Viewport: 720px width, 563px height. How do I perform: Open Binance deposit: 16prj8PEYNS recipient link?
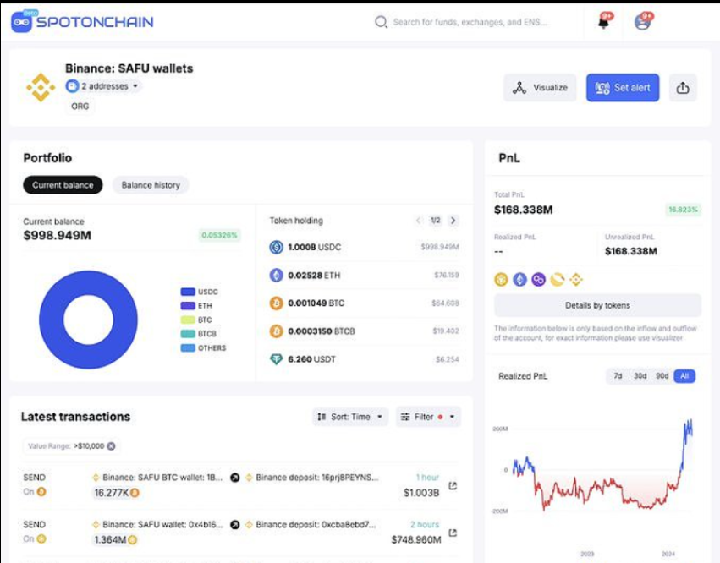click(x=316, y=478)
